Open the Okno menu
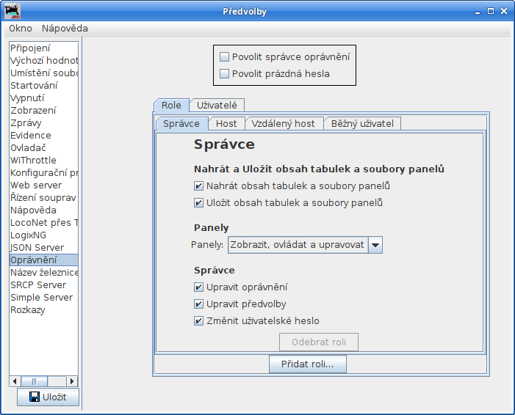This screenshot has height=415, width=515. tap(21, 29)
